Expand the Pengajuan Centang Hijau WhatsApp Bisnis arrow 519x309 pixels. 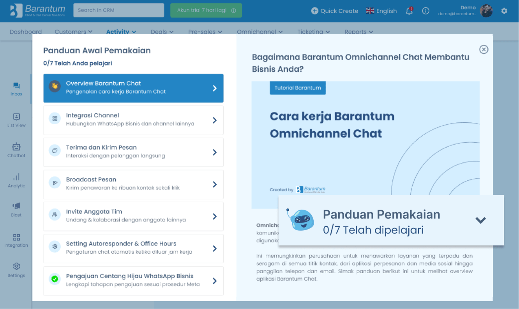pyautogui.click(x=215, y=281)
